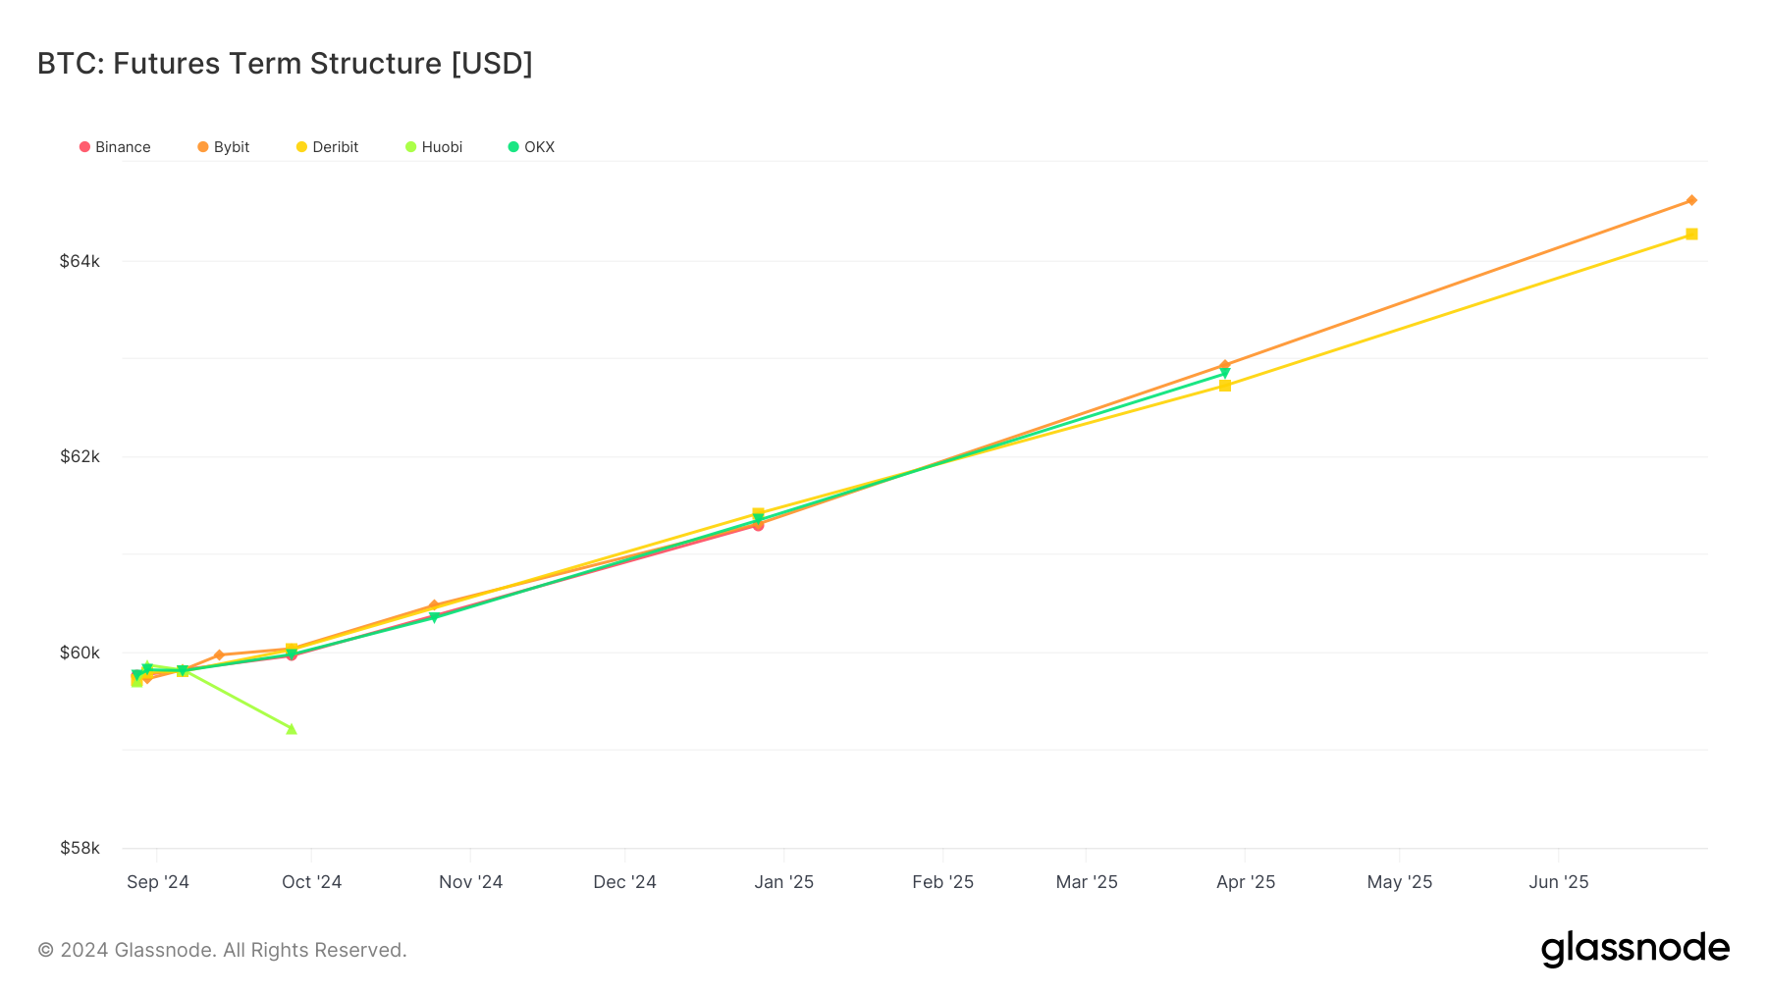
Task: Click the Deribit square marker near Apr '25
Action: [1223, 386]
